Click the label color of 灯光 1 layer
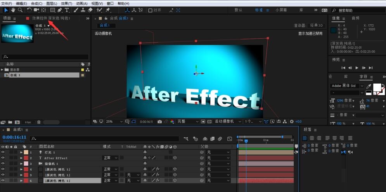386x192 pixels. [26, 152]
